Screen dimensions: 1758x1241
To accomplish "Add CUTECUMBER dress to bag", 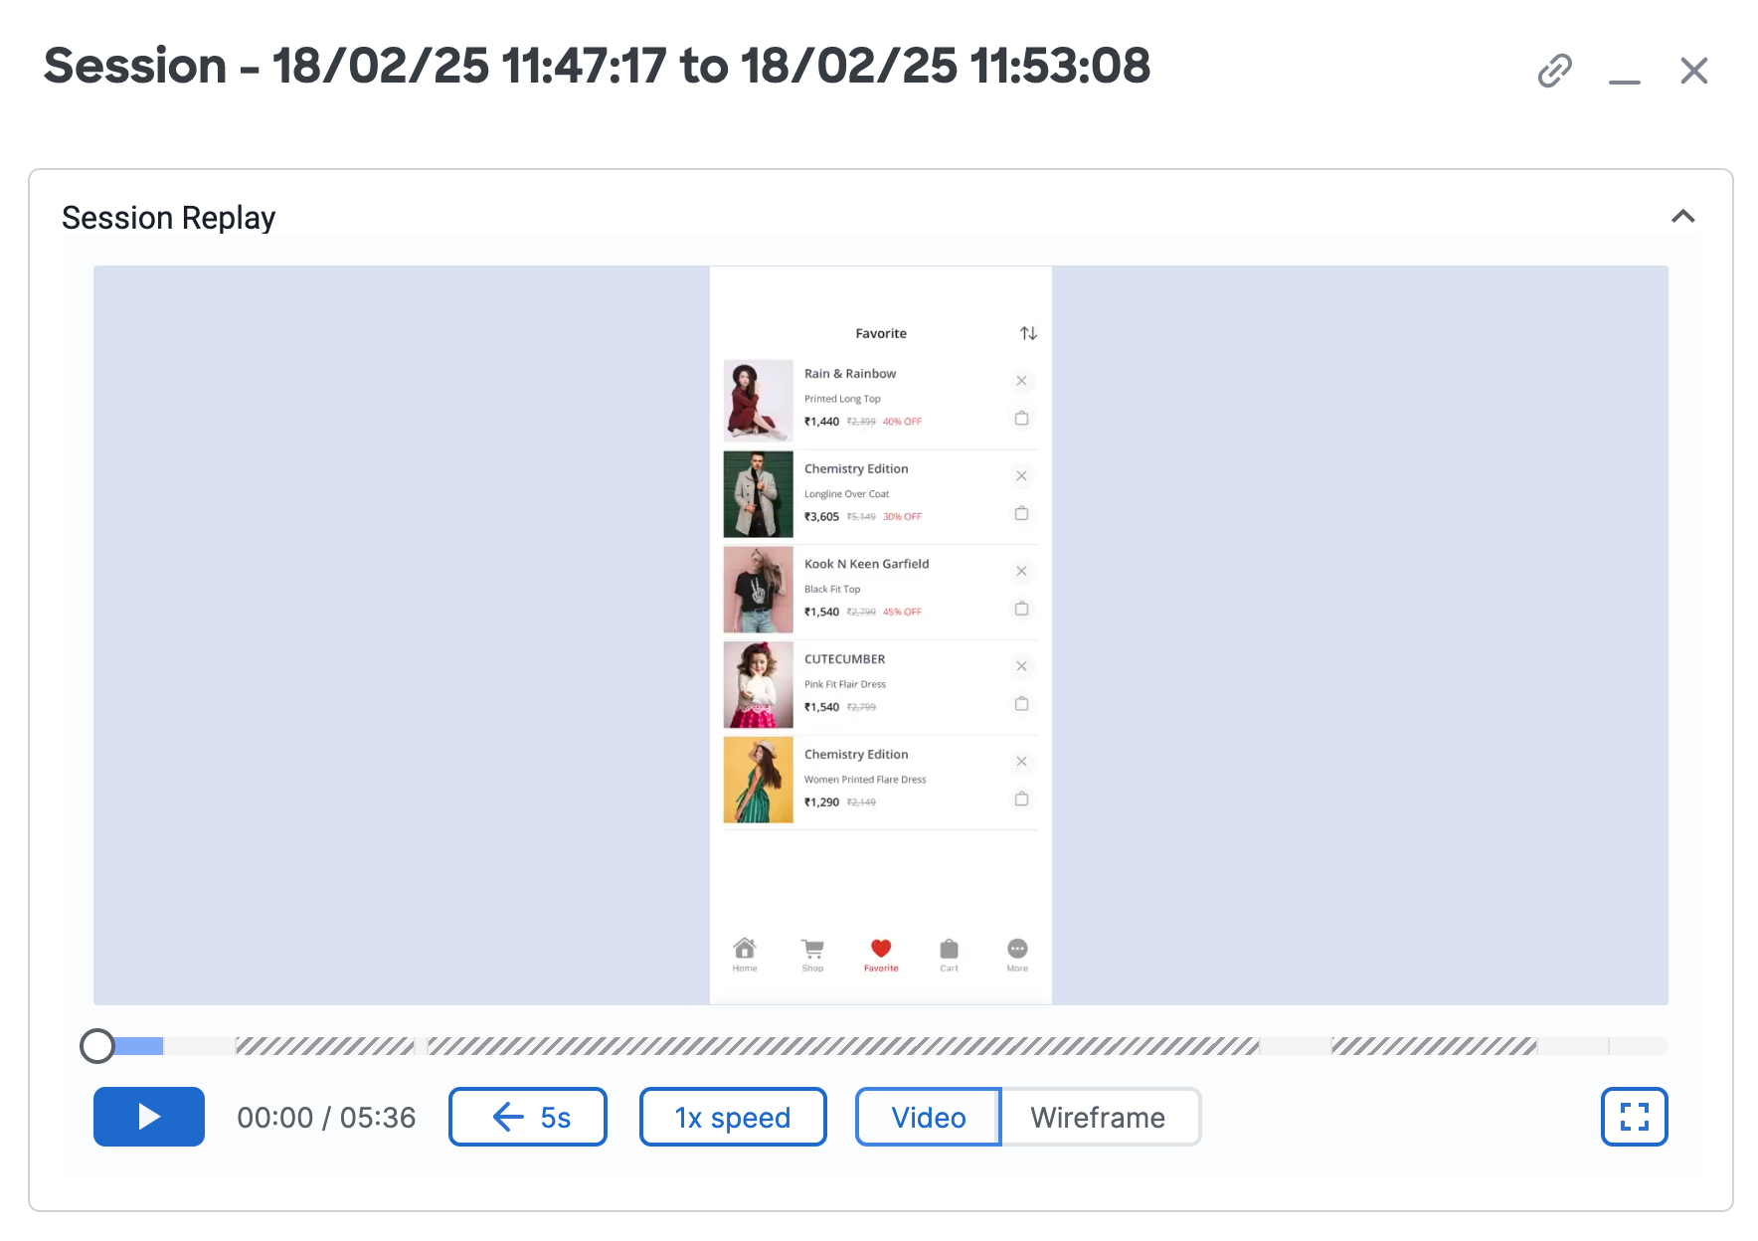I will [1021, 704].
